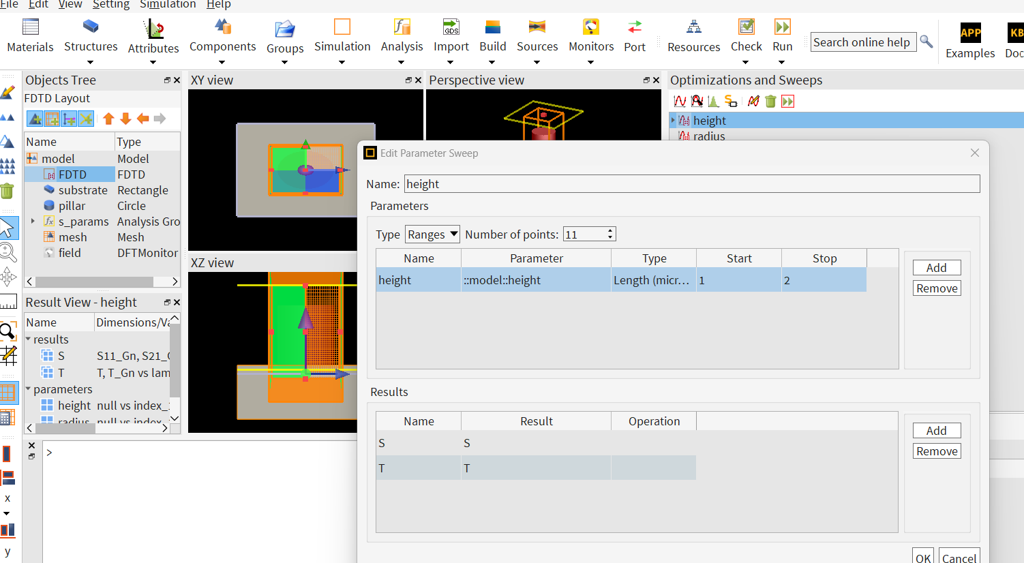Collapse the results group in Result View
Screen dimensions: 1024x563
pos(29,339)
